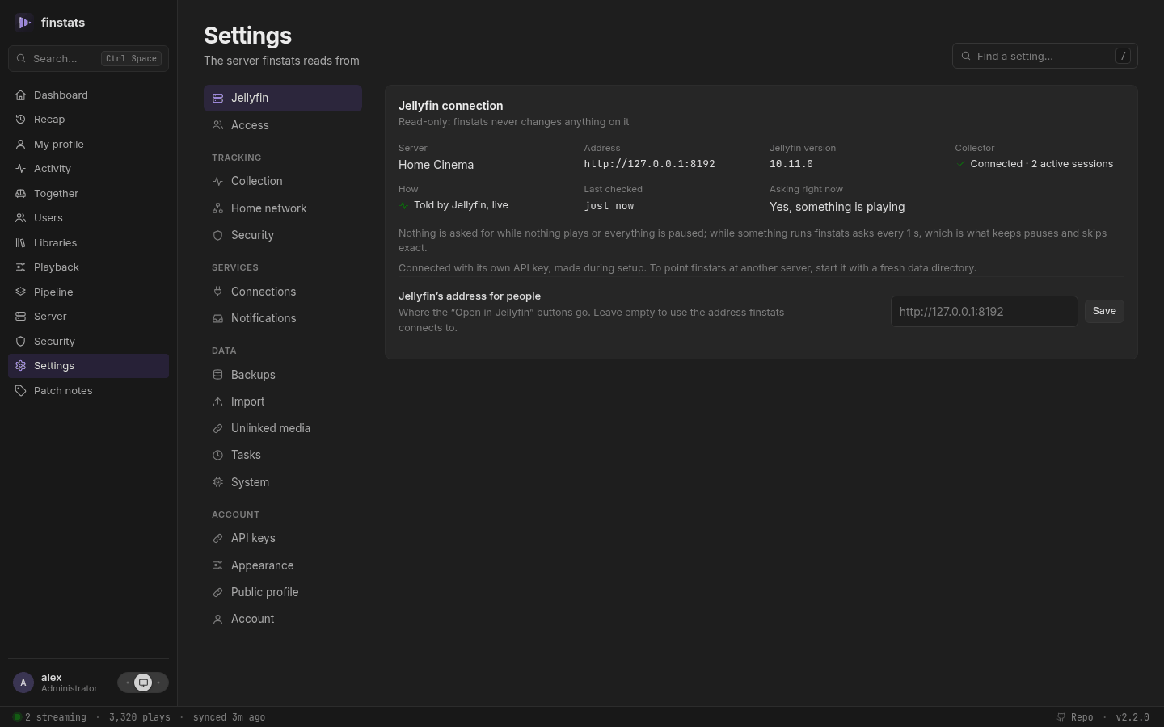Image resolution: width=1164 pixels, height=727 pixels.
Task: Click the 3,320 plays status entry
Action: tap(139, 717)
